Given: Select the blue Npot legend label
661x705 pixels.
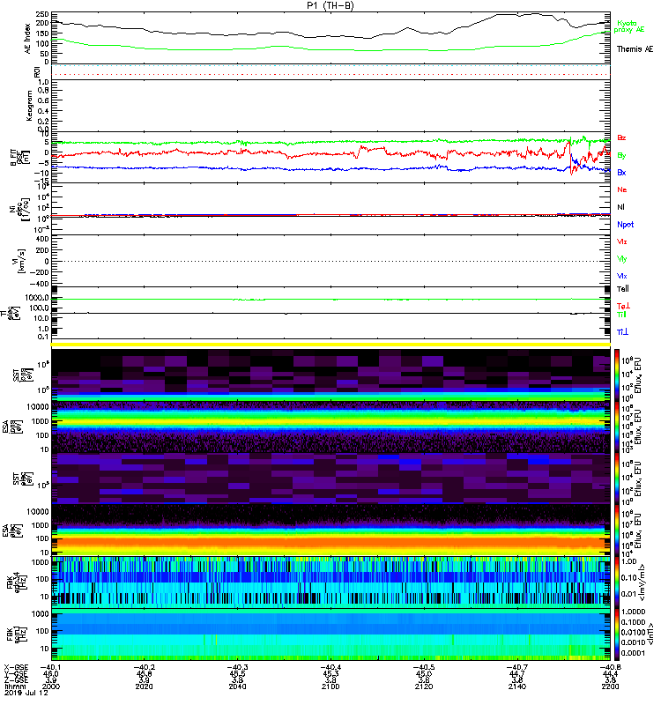Looking at the screenshot, I should 626,225.
